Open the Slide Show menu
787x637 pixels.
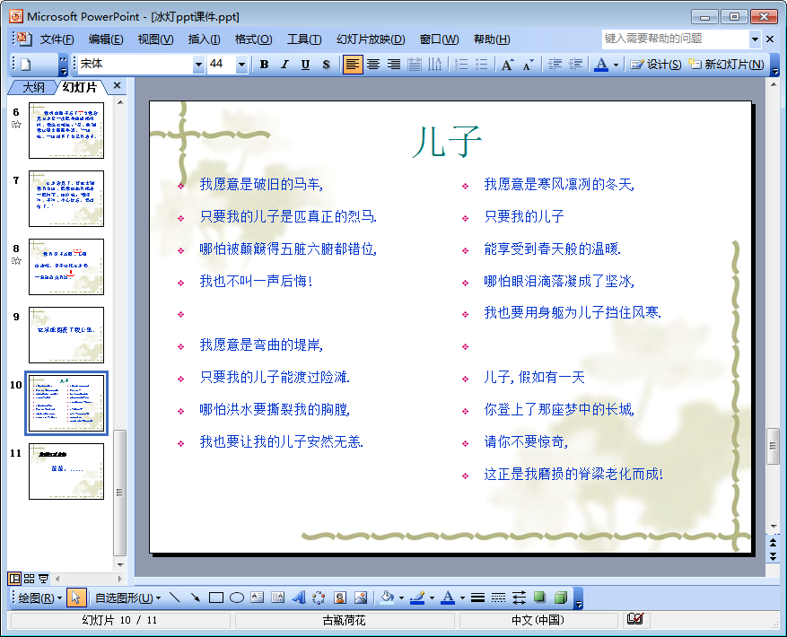(371, 39)
